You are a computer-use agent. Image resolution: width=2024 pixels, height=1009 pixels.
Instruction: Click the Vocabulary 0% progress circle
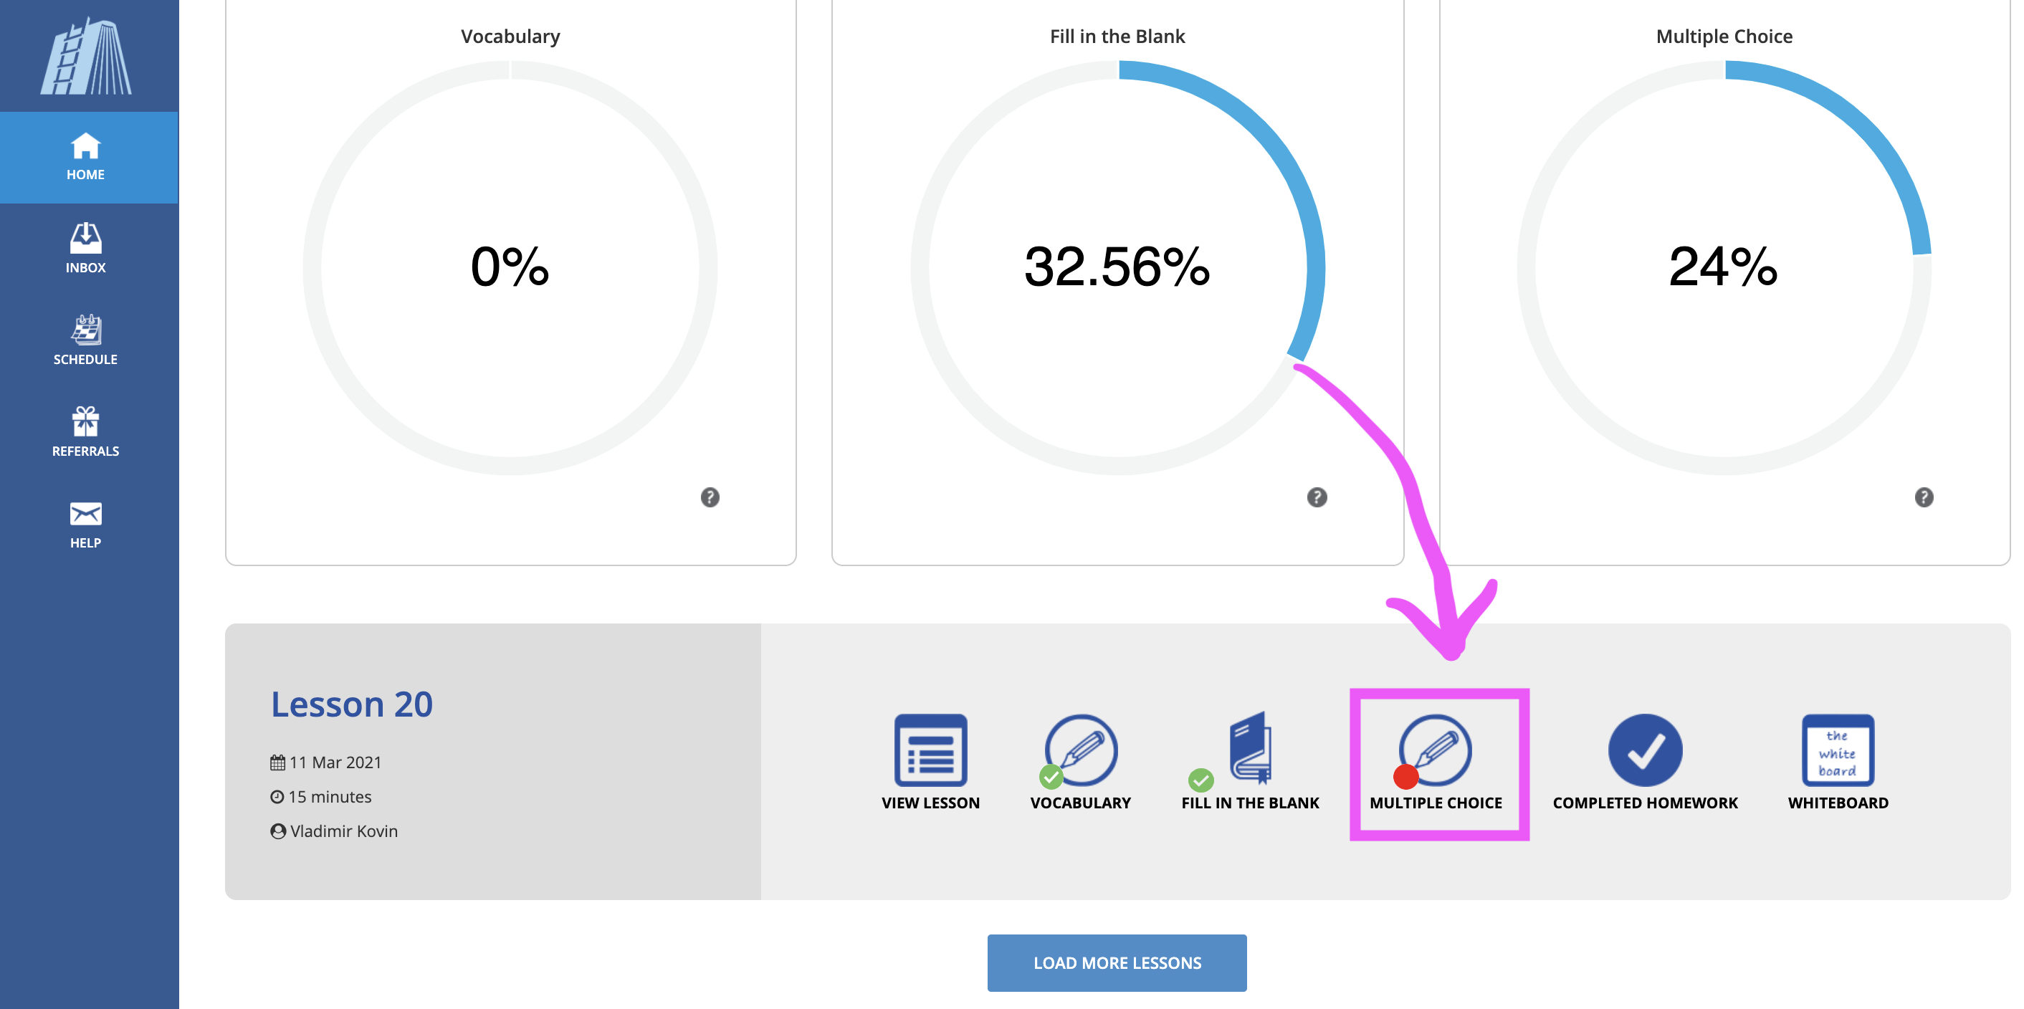pyautogui.click(x=510, y=267)
